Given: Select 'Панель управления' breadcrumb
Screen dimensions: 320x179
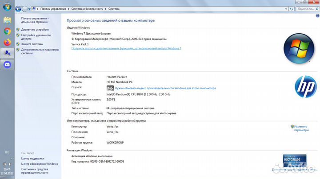Looking at the screenshot, I should click(53, 9).
